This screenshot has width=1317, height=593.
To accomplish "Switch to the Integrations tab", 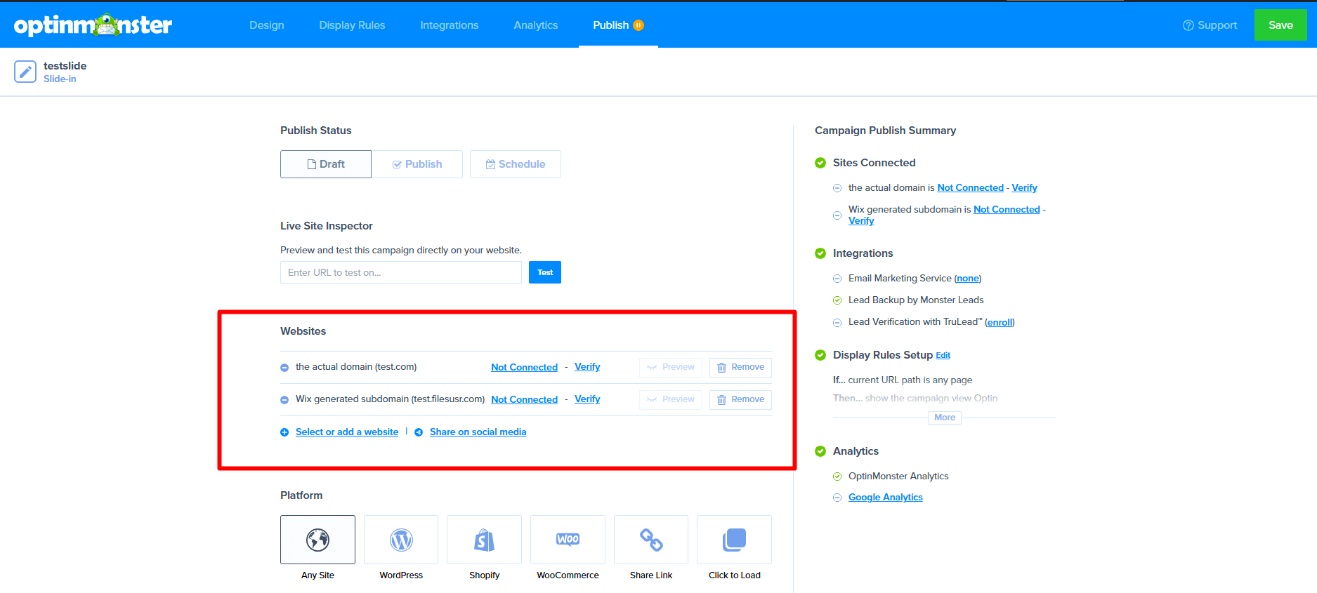I will click(449, 25).
